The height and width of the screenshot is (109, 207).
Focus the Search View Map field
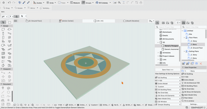coord(194,27)
